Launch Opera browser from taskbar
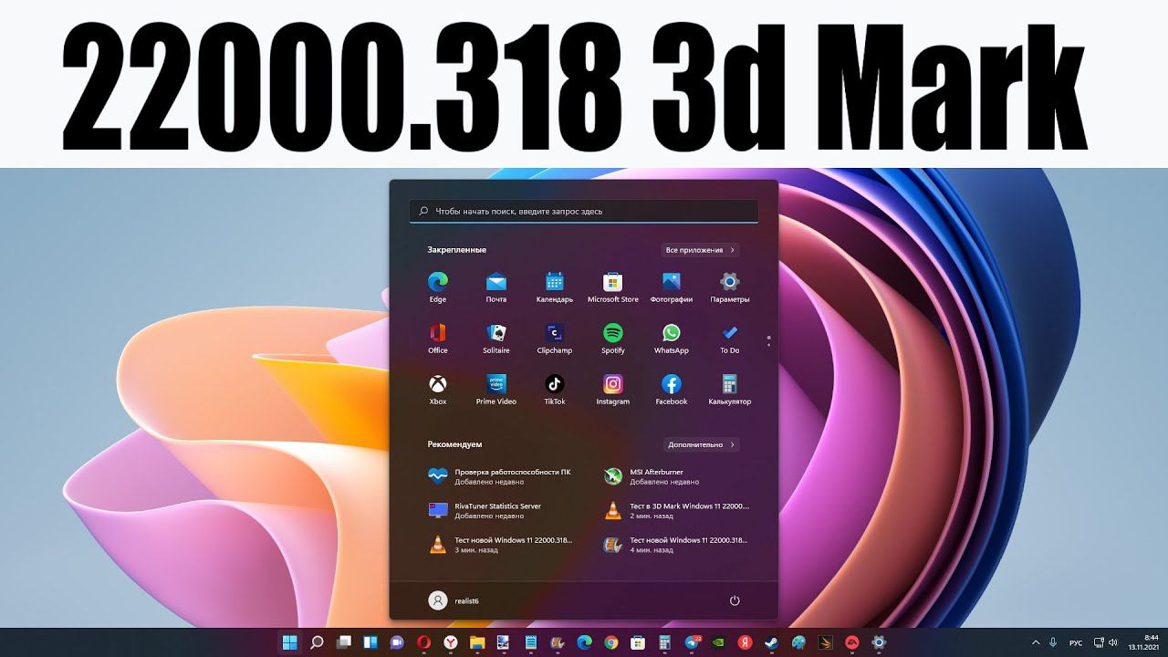The height and width of the screenshot is (657, 1168). tap(423, 642)
